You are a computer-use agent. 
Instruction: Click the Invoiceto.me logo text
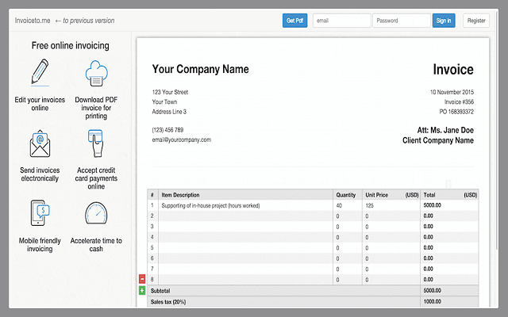click(32, 20)
